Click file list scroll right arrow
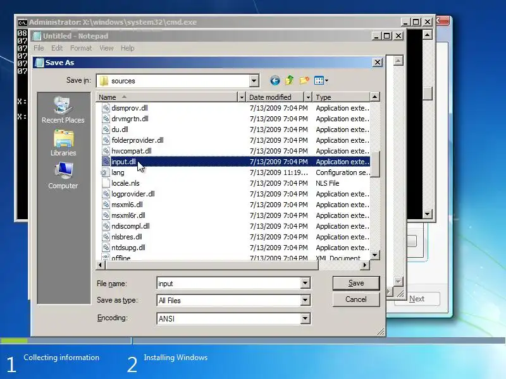 coord(365,265)
